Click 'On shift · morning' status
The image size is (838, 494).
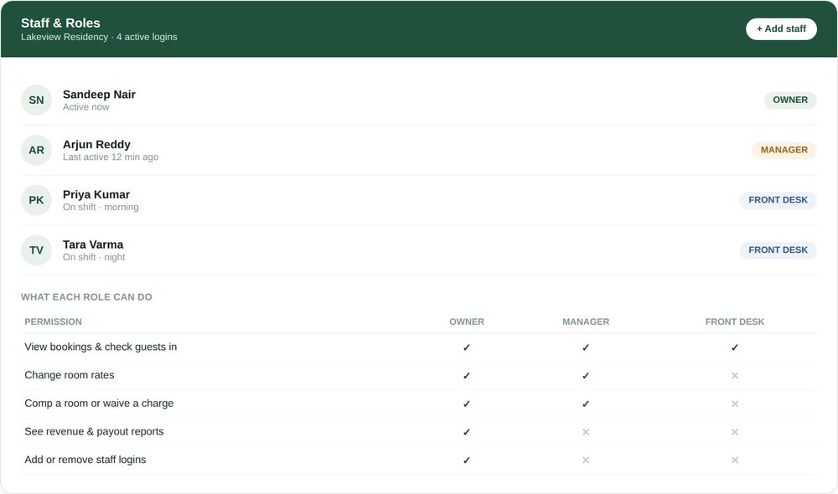[101, 207]
